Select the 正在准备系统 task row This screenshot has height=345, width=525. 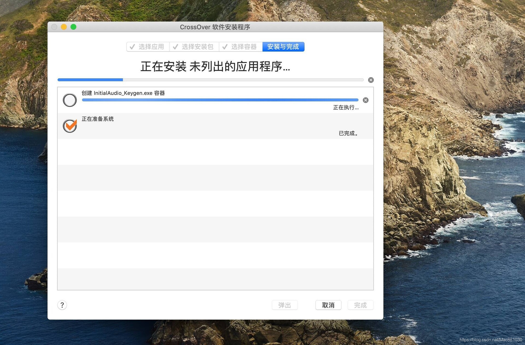tap(208, 126)
